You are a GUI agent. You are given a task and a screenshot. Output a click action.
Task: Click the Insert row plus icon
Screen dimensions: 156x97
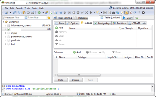[x=74, y=13]
